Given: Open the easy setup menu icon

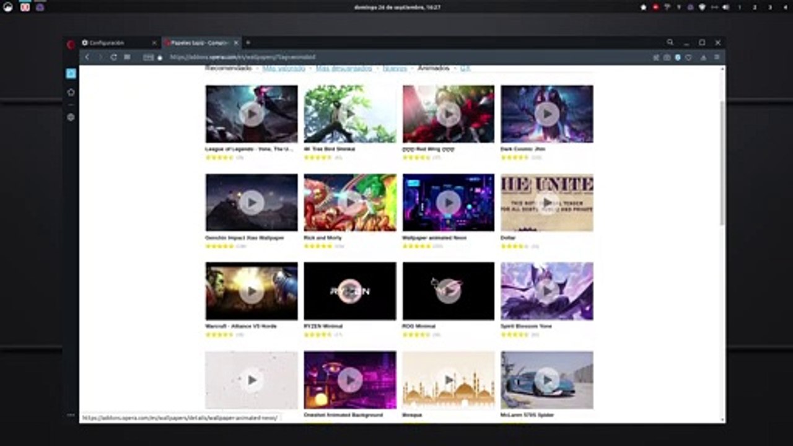Looking at the screenshot, I should pyautogui.click(x=717, y=58).
